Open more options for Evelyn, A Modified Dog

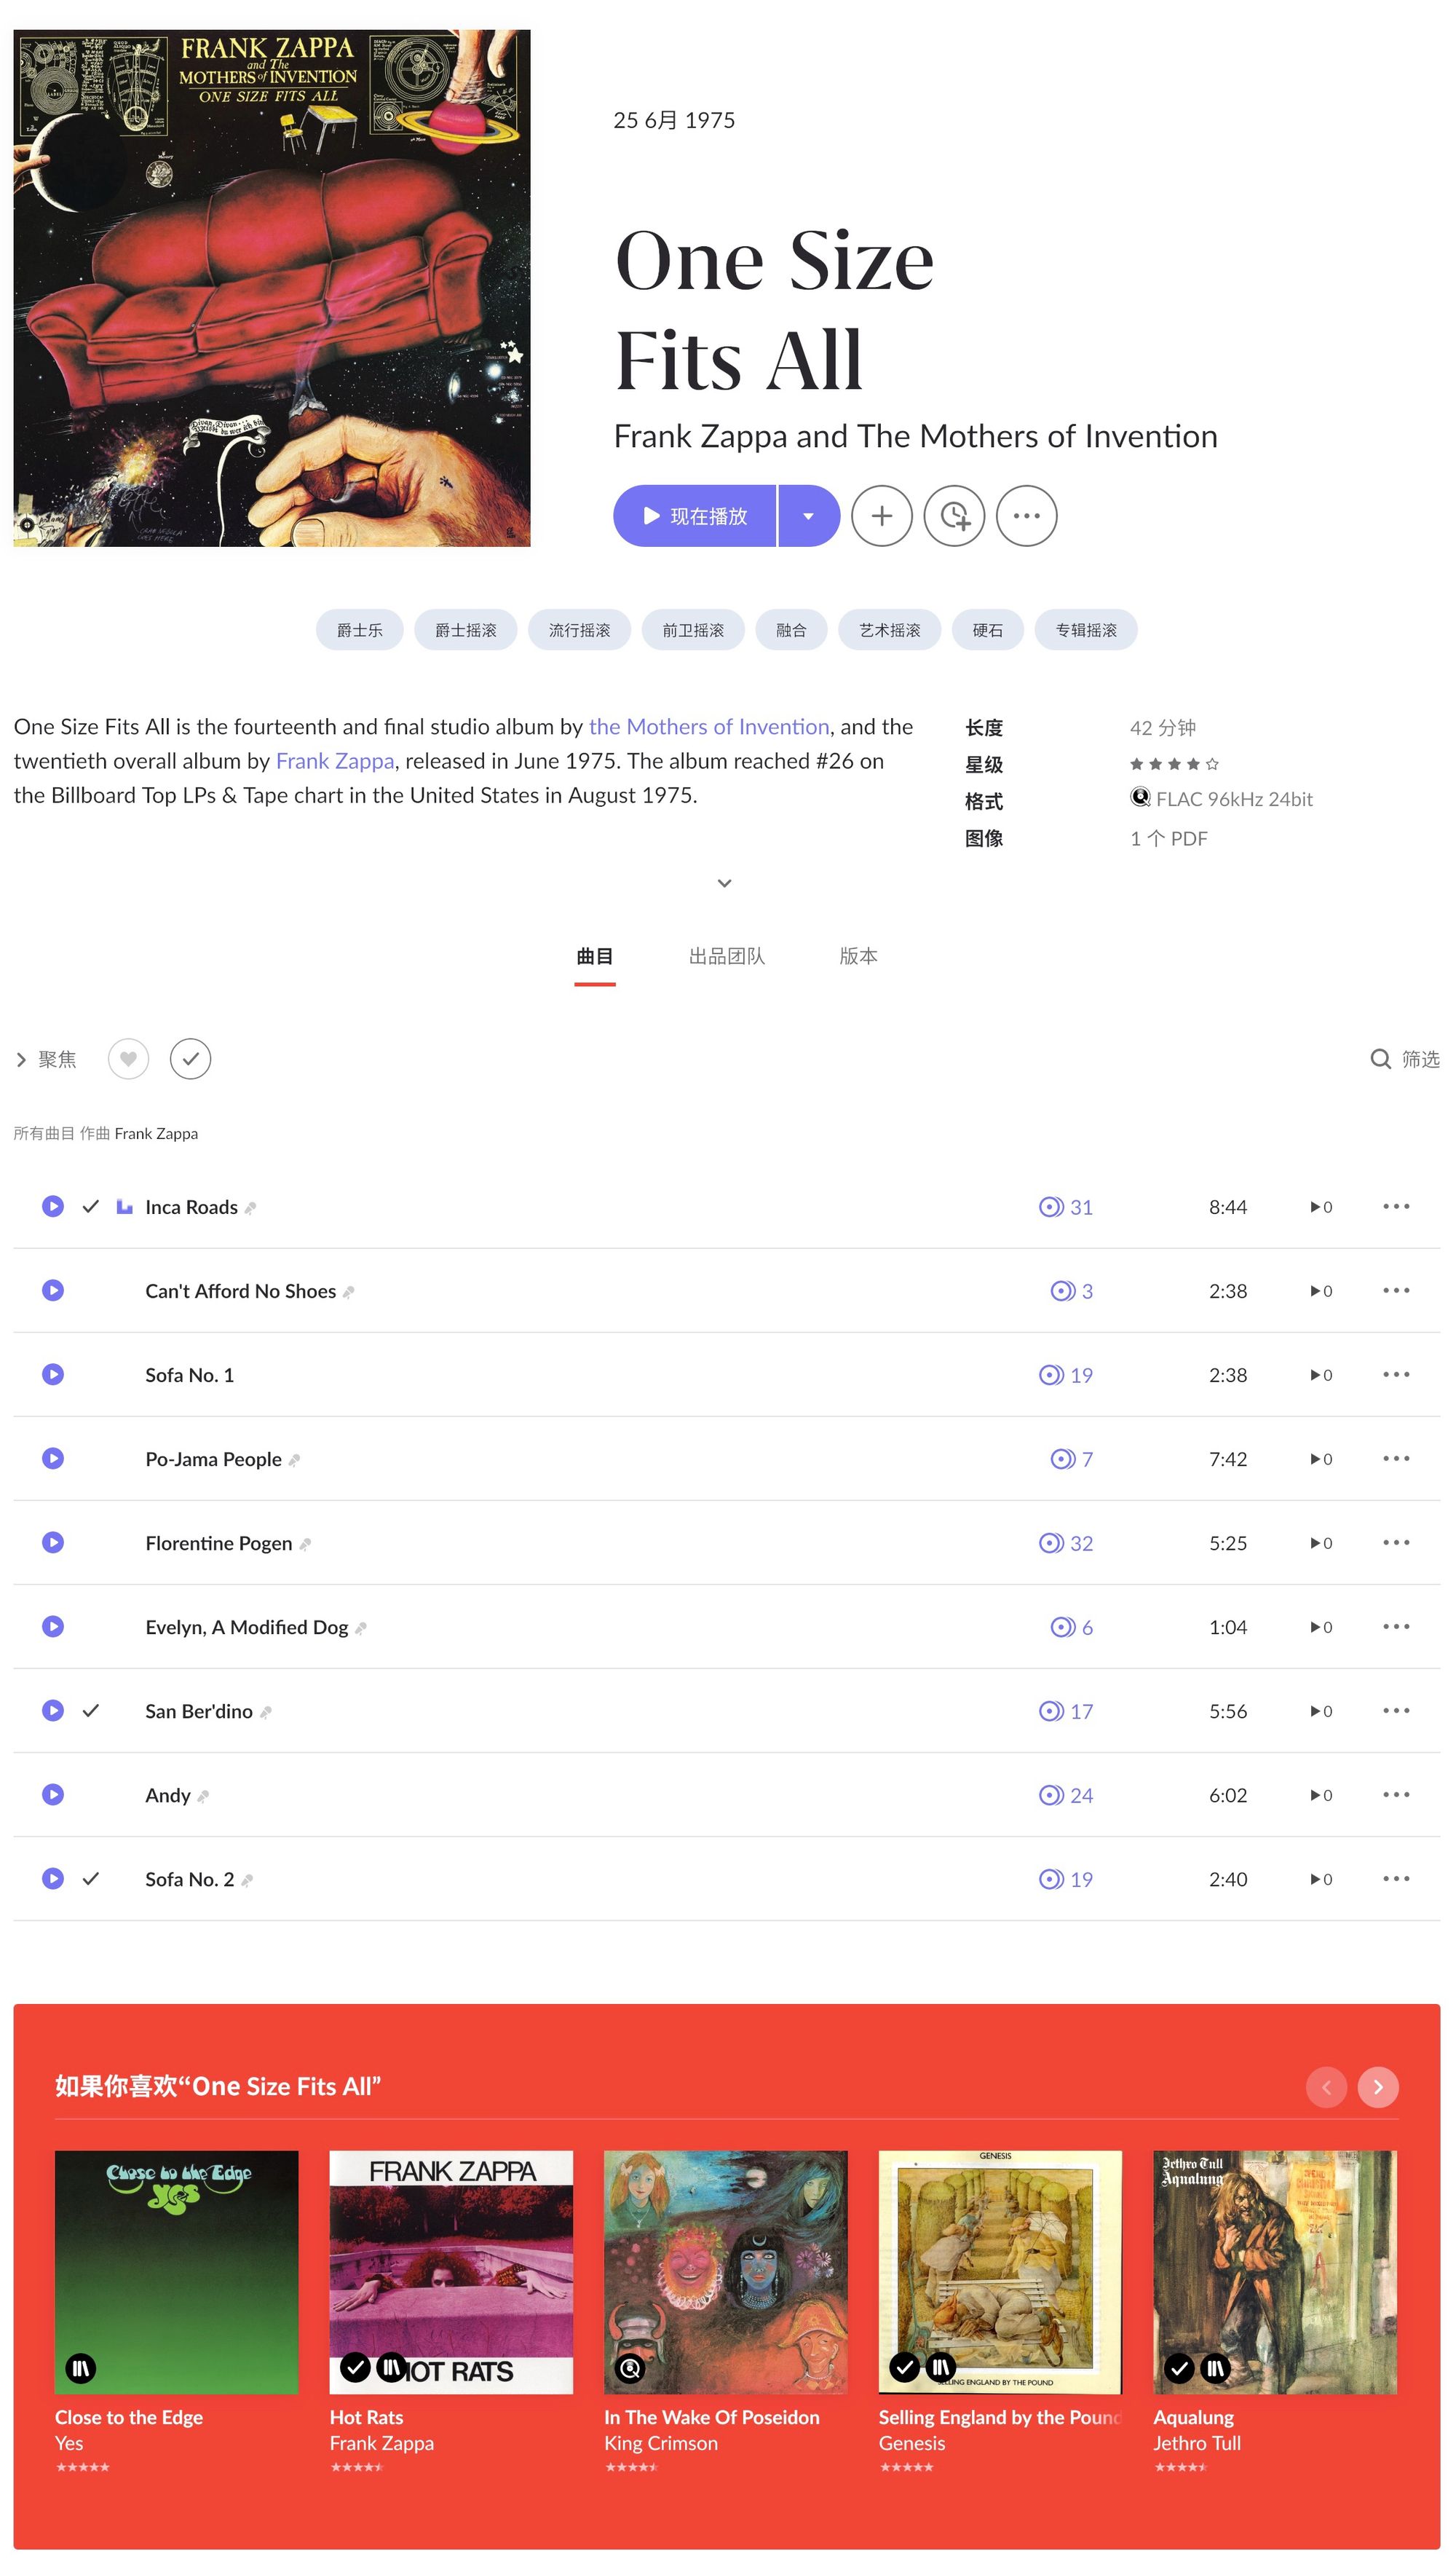coord(1396,1626)
